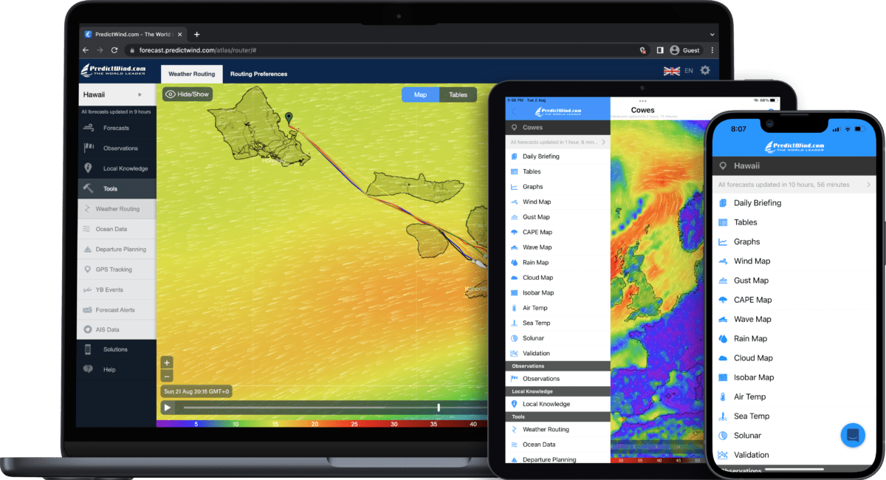Screen dimensions: 886x480
Task: Open the Guest profile icon in browser
Action: [674, 50]
